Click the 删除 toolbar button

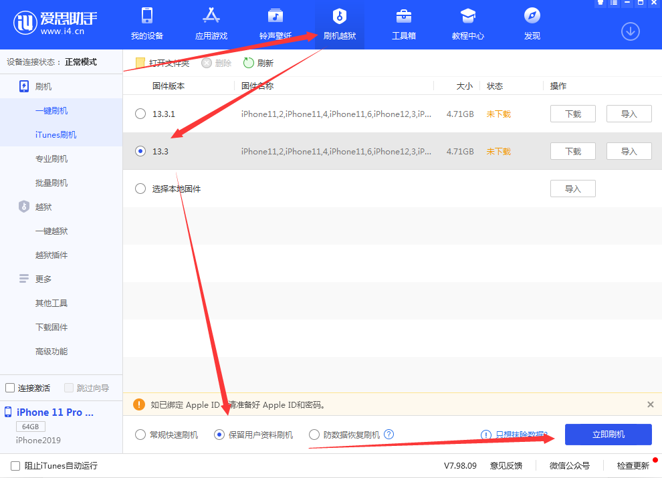tap(217, 63)
